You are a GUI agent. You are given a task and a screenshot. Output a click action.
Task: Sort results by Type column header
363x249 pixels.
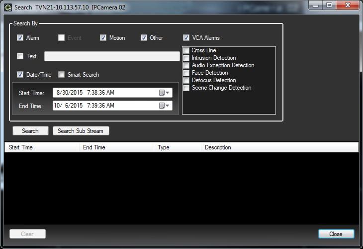(178, 147)
